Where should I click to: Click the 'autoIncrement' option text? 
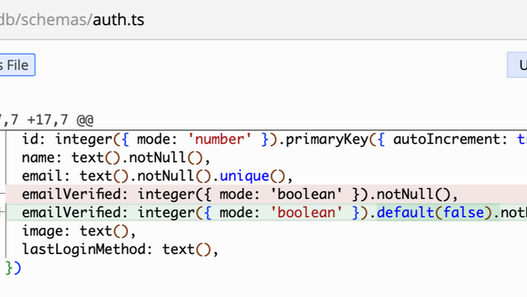pyautogui.click(x=447, y=139)
